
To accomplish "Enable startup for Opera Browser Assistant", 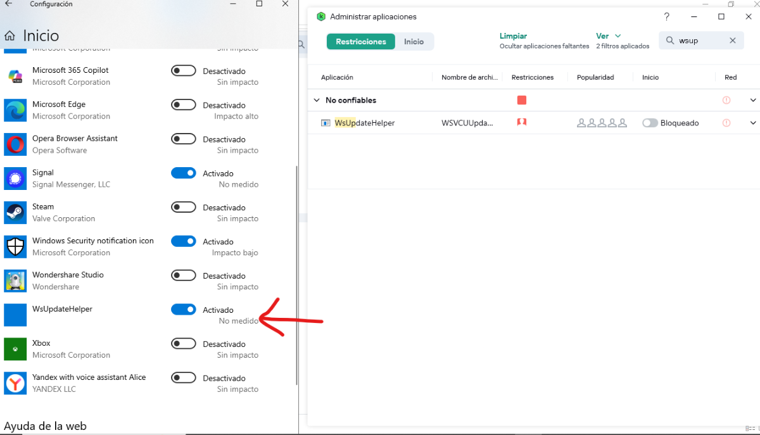I will 184,139.
